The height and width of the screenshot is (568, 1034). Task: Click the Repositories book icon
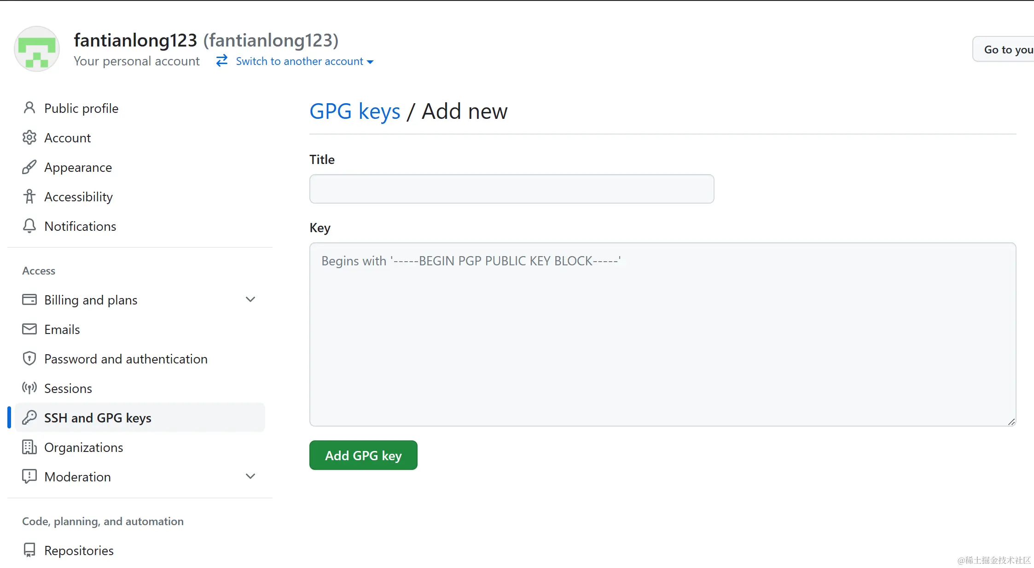29,550
